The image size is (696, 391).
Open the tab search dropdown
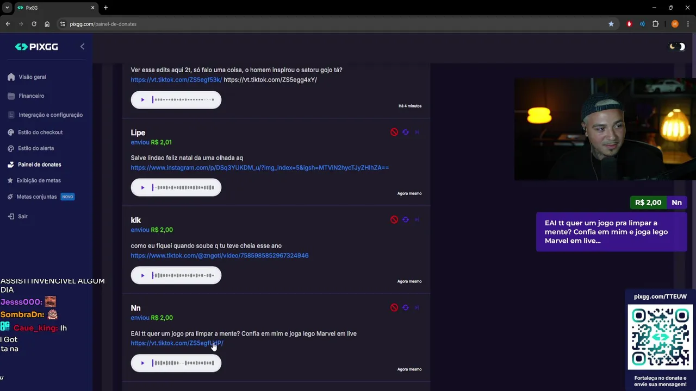pos(7,8)
